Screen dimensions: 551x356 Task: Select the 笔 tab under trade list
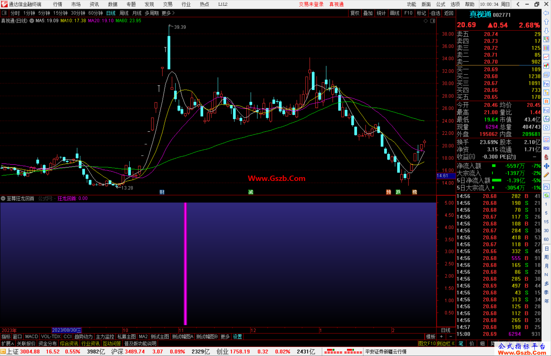[461, 343]
